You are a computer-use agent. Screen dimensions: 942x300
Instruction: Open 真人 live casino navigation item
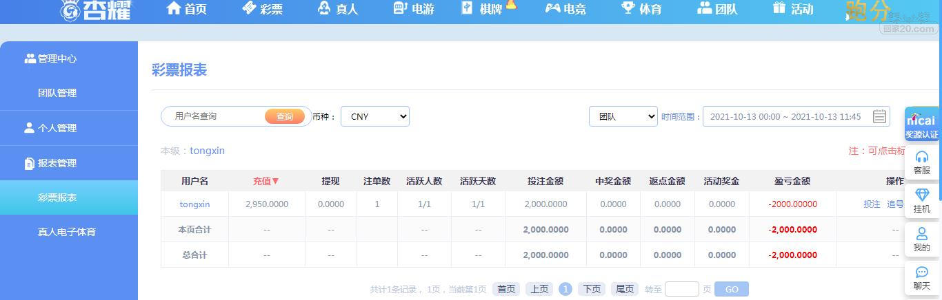pos(338,9)
